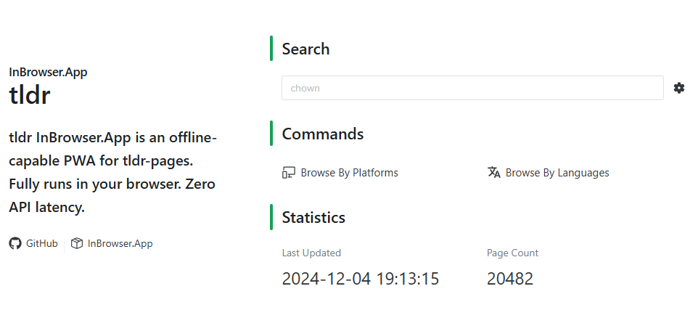Click the GitHub octocat icon
Viewport: 698px width, 318px height.
tap(15, 243)
